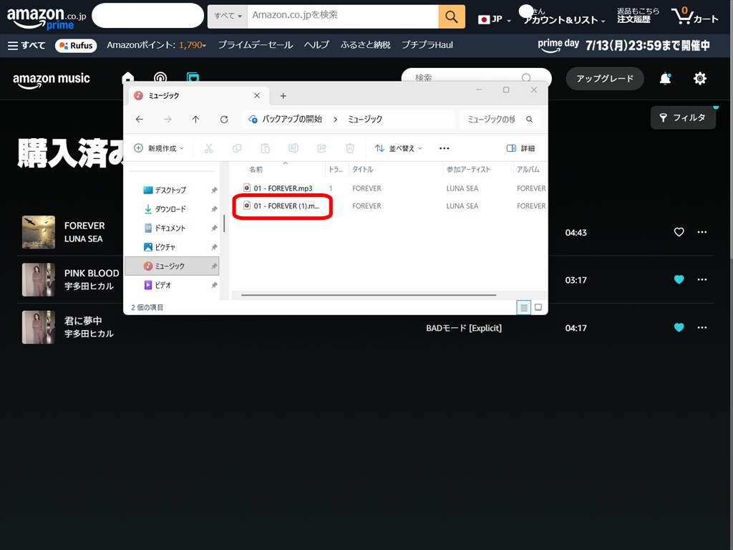Open プチプラHaul link
This screenshot has height=550, width=733.
427,45
